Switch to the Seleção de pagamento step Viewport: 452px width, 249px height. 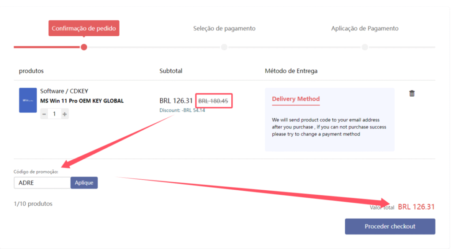pyautogui.click(x=224, y=29)
